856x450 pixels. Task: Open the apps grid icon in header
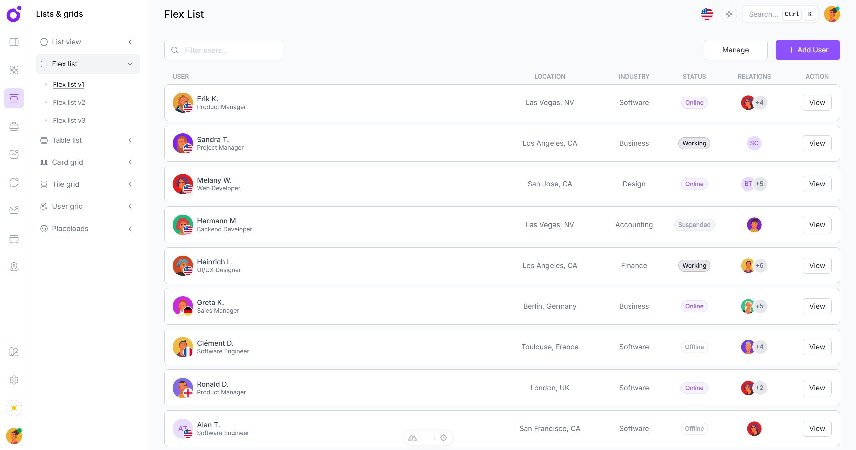(729, 14)
